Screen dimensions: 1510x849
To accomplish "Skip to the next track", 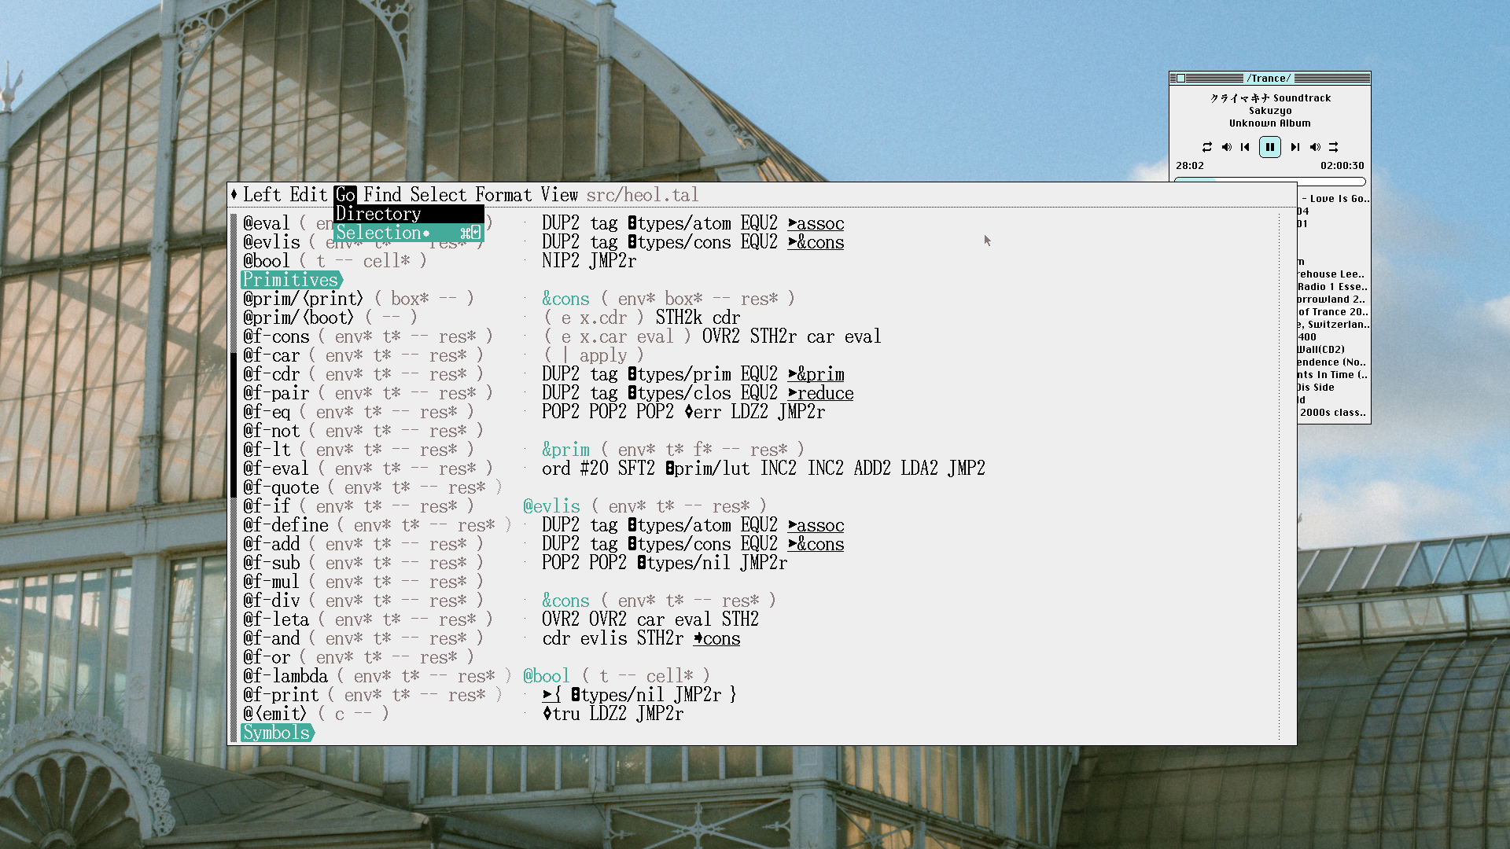I will pyautogui.click(x=1295, y=147).
